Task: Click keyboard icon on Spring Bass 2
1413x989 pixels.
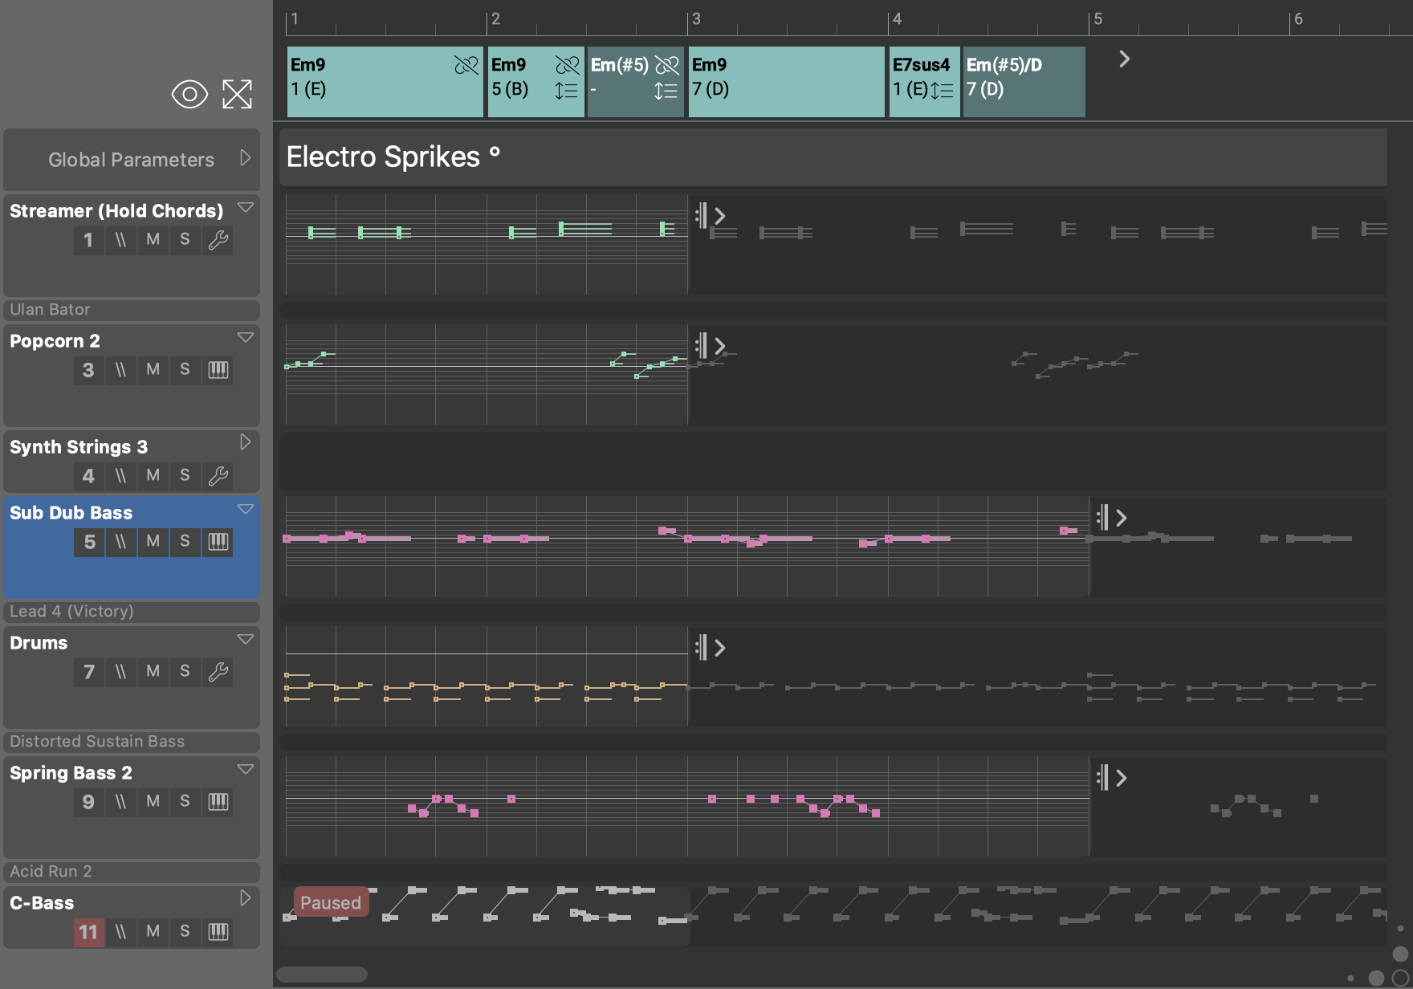Action: [218, 802]
